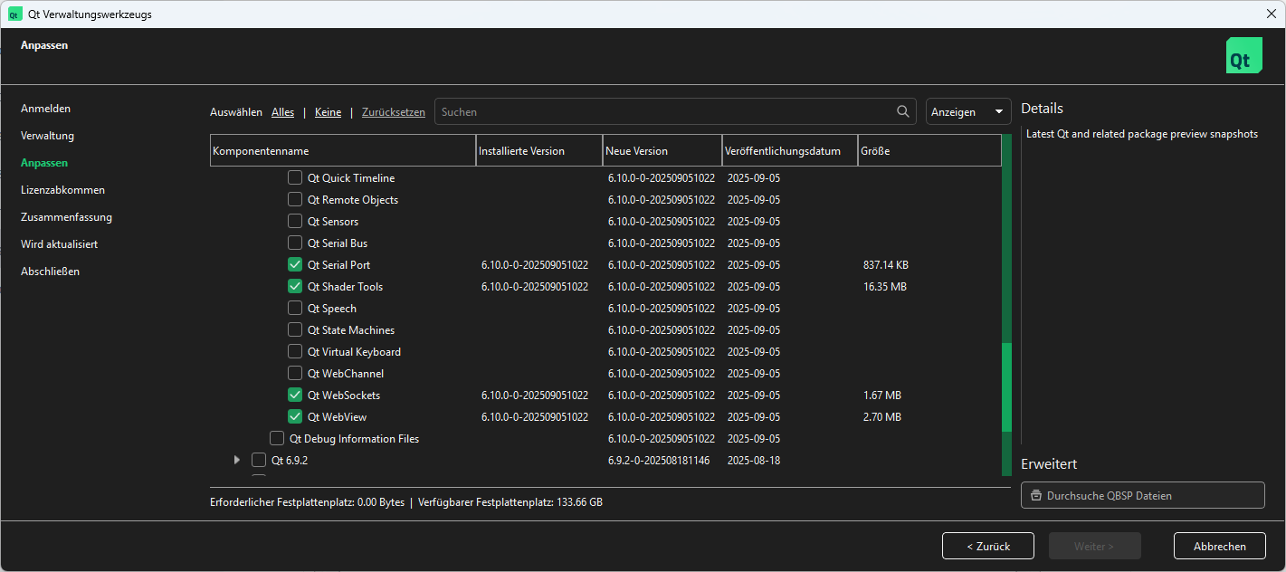Viewport: 1286px width, 572px height.
Task: Click the Größe column header
Action: click(x=929, y=151)
